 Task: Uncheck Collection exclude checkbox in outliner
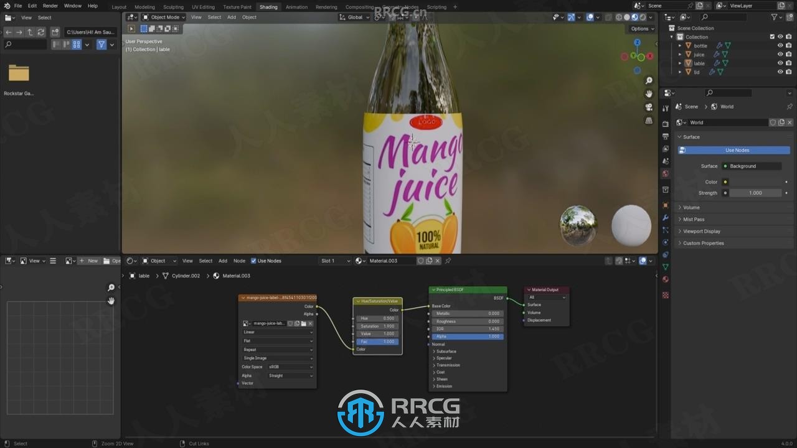click(x=772, y=37)
